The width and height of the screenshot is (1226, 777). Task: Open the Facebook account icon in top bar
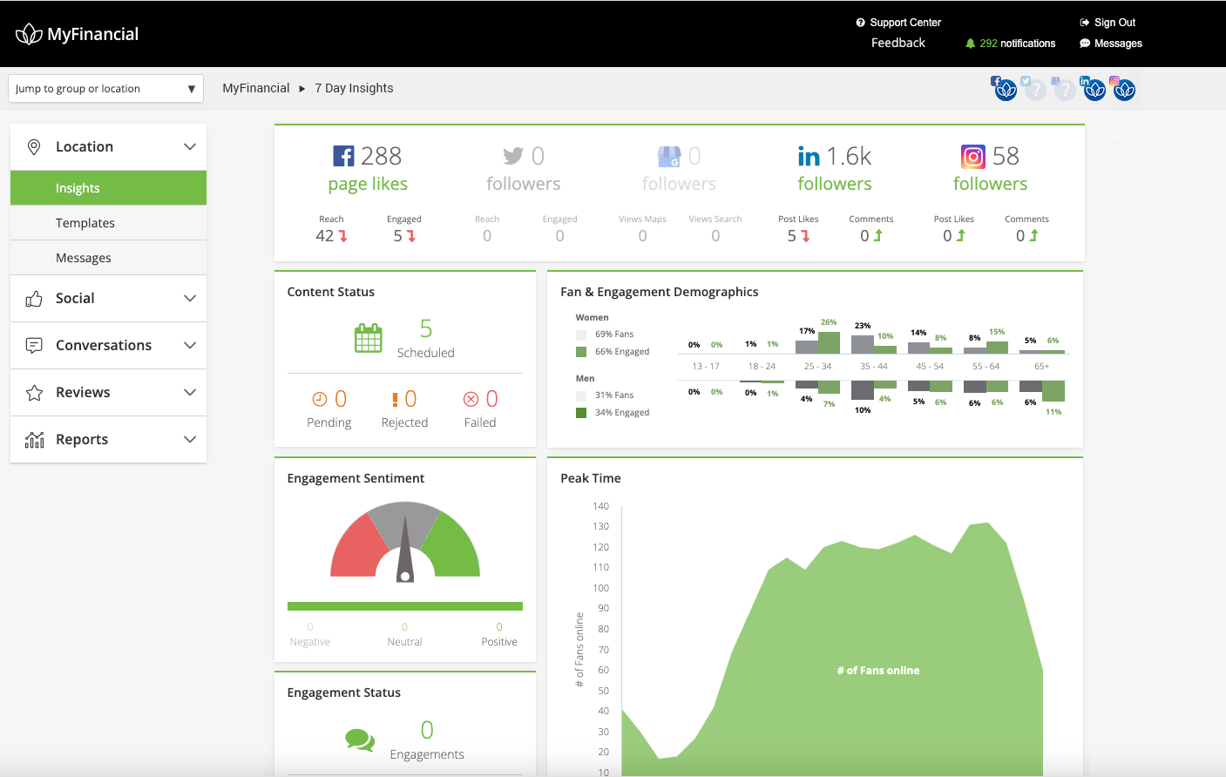pyautogui.click(x=1004, y=88)
